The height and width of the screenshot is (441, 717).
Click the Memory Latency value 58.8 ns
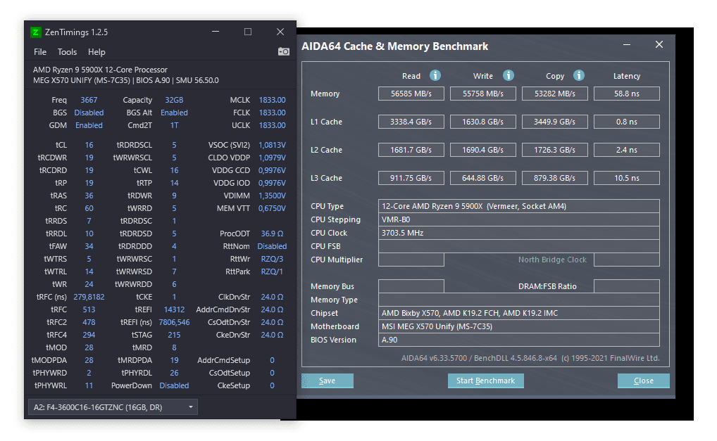click(626, 94)
